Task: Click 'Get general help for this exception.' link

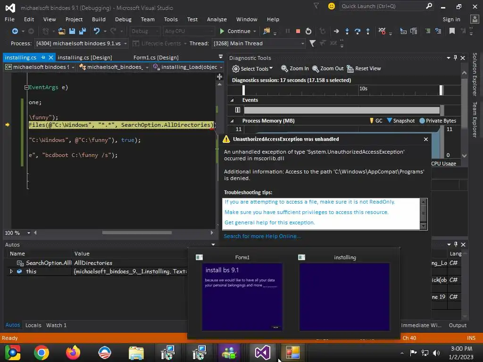Action: point(269,222)
